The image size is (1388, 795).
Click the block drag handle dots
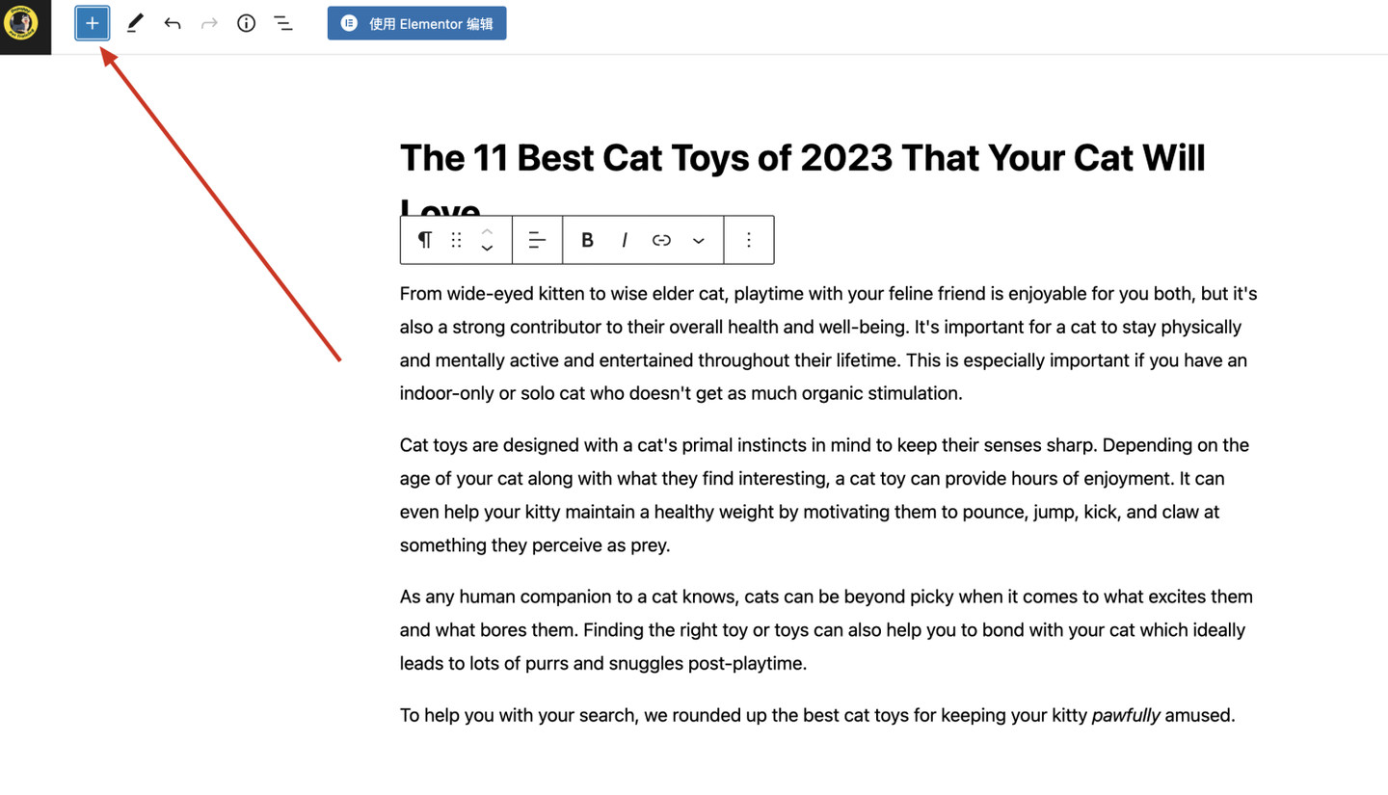(x=457, y=240)
